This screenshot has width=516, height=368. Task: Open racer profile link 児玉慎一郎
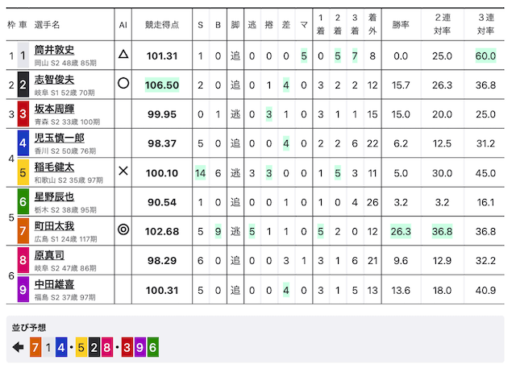pyautogui.click(x=59, y=138)
